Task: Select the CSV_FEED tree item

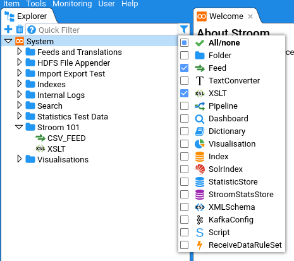Action: pyautogui.click(x=66, y=138)
